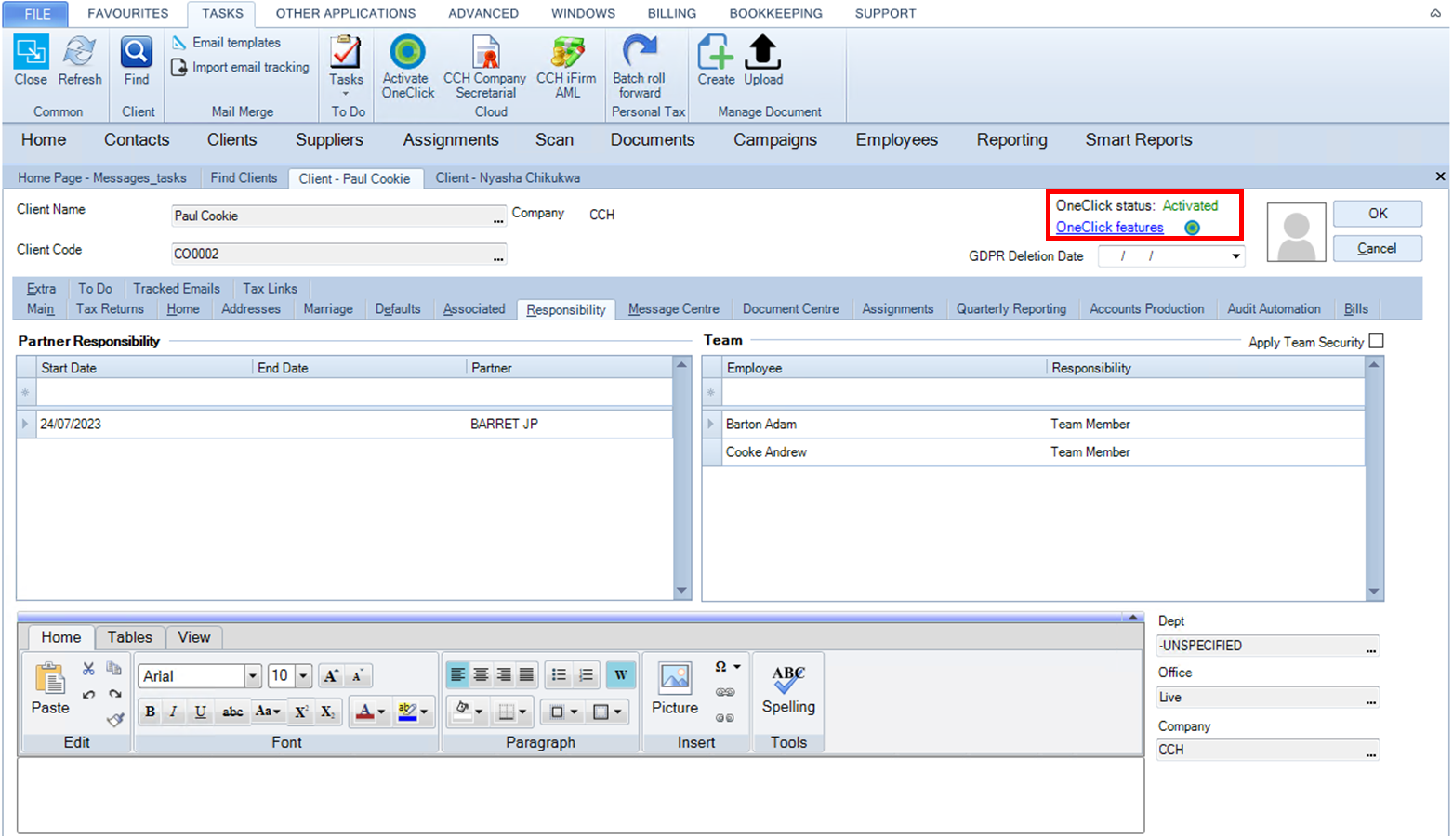
Task: Click the ribbon Close icon
Action: [x=31, y=61]
